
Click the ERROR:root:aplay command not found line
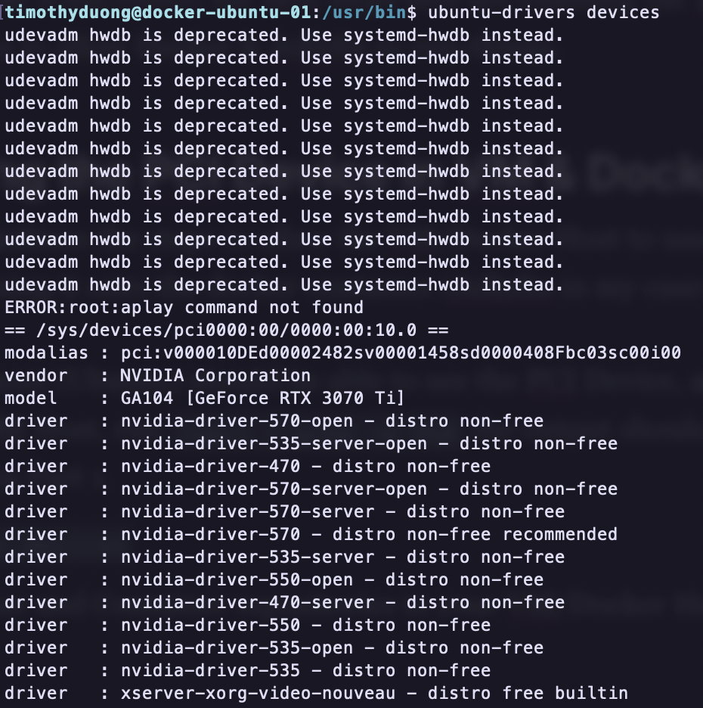pos(184,308)
